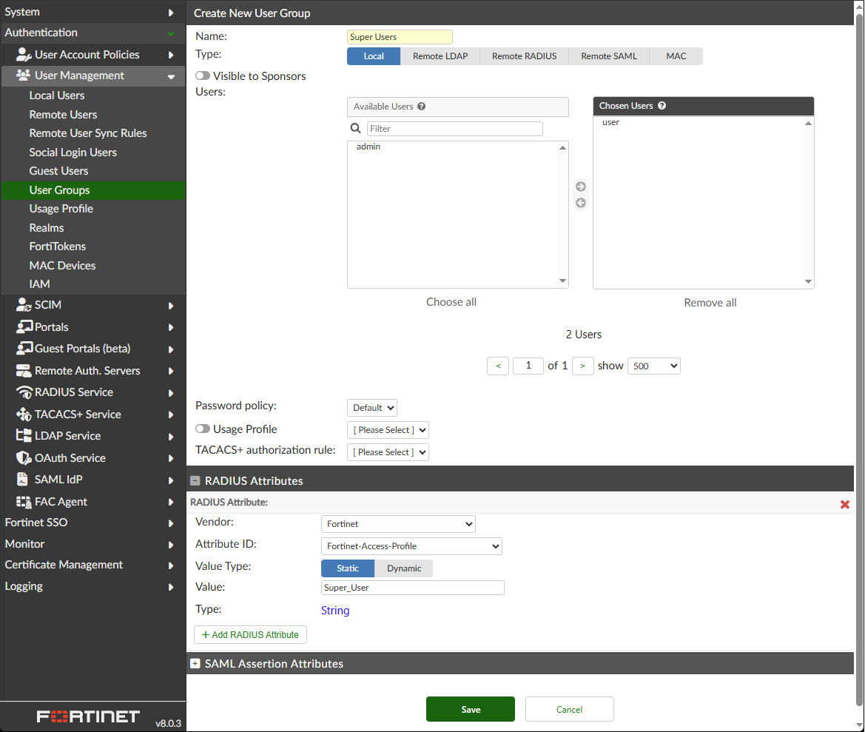Go to previous users page
The height and width of the screenshot is (732, 865).
point(498,366)
